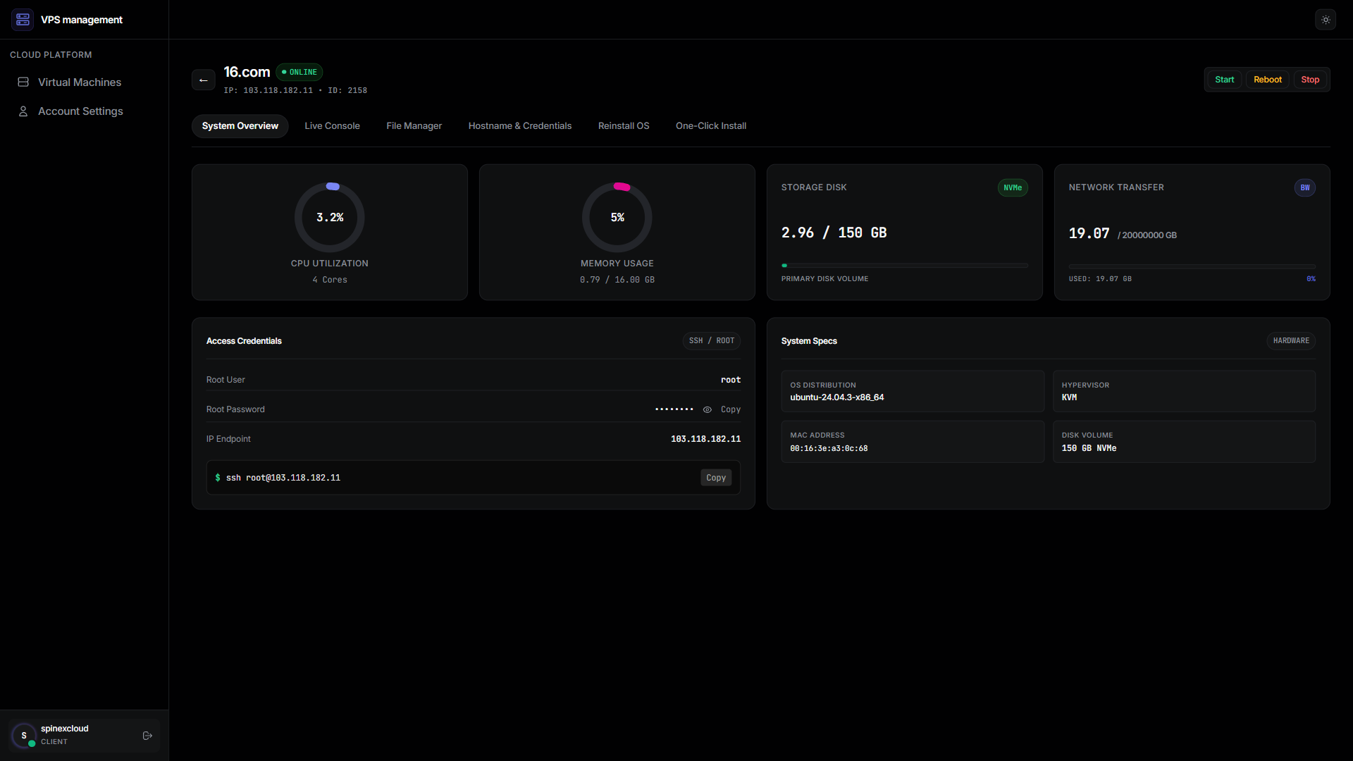Screen dimensions: 1353x761
Task: Click the BW badge on Network Transfer
Action: tap(1305, 187)
